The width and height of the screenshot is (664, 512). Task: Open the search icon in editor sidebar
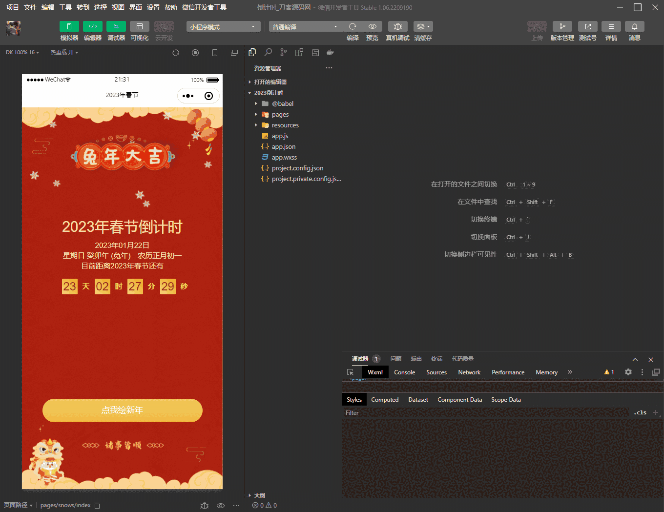(268, 52)
